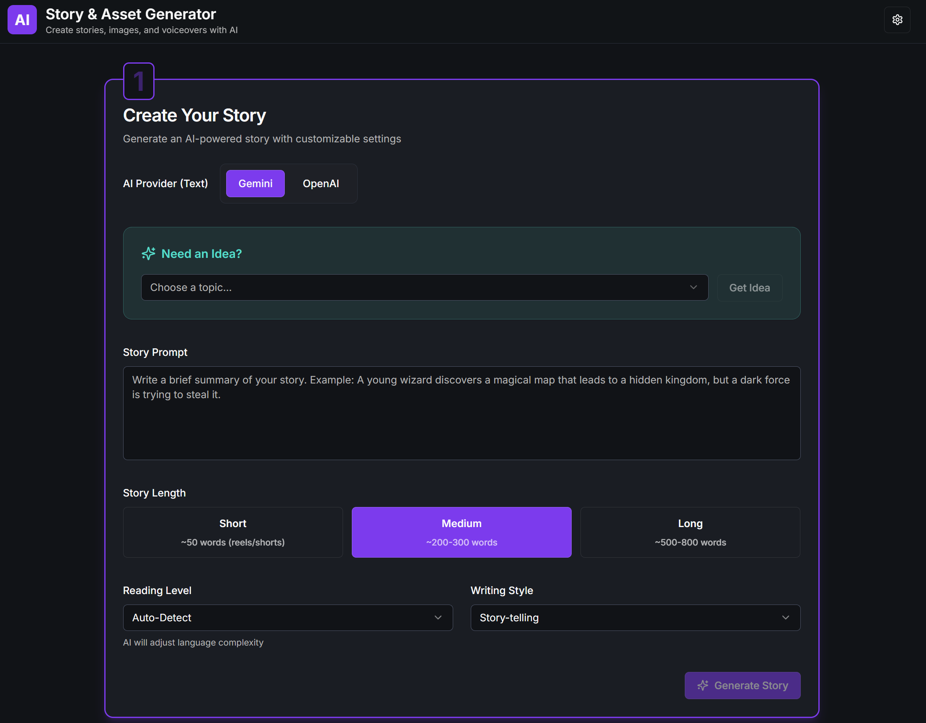The height and width of the screenshot is (723, 926).
Task: Click the AI logo in the header
Action: (22, 20)
